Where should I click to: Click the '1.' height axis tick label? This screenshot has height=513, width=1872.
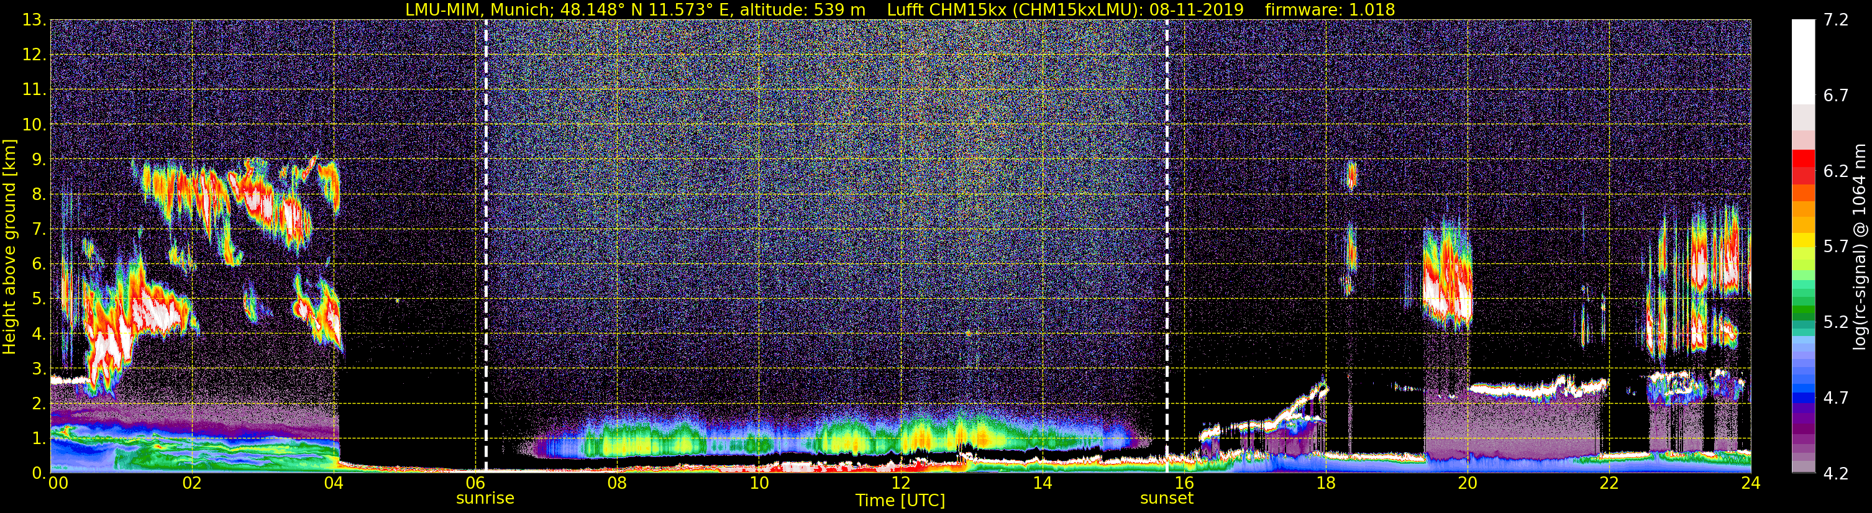click(38, 438)
